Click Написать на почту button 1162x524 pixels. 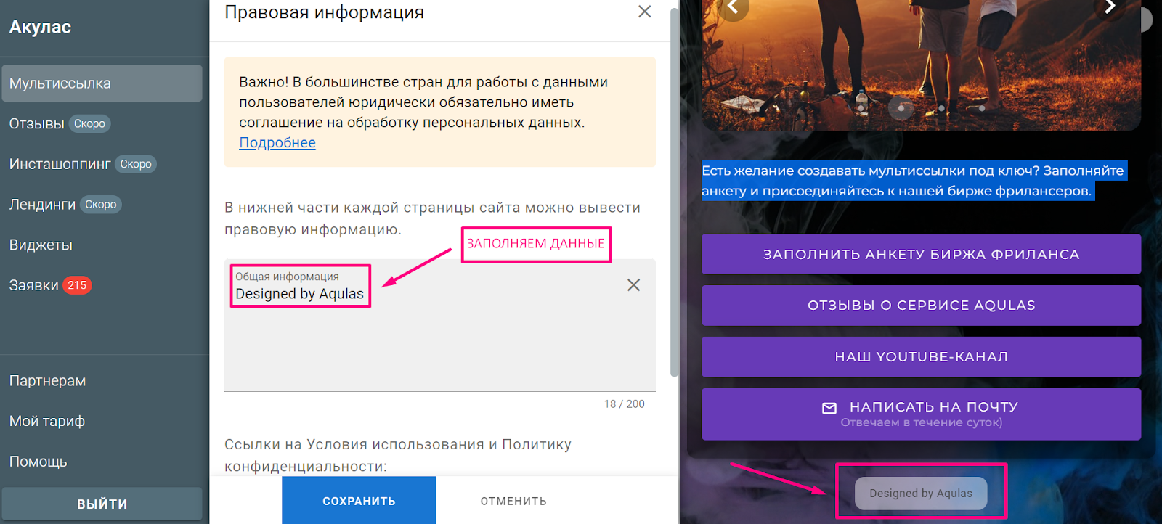click(x=921, y=414)
